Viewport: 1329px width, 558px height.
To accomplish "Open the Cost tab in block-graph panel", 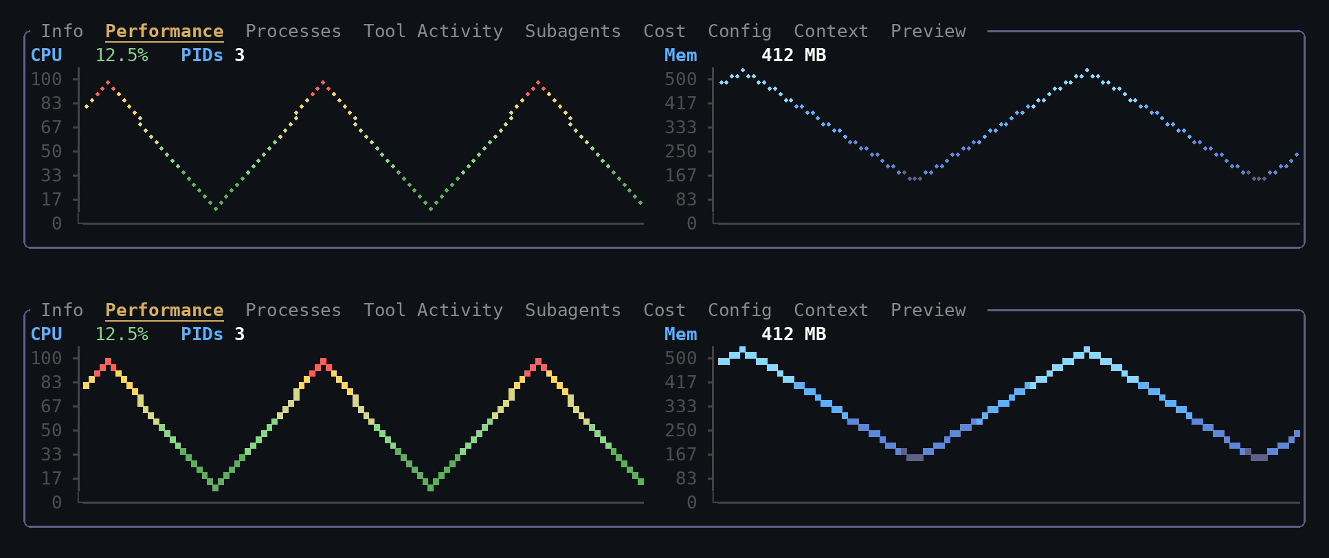I will pos(664,310).
